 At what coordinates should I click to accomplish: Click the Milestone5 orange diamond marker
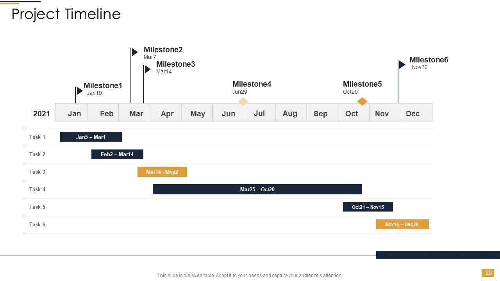coord(362,101)
